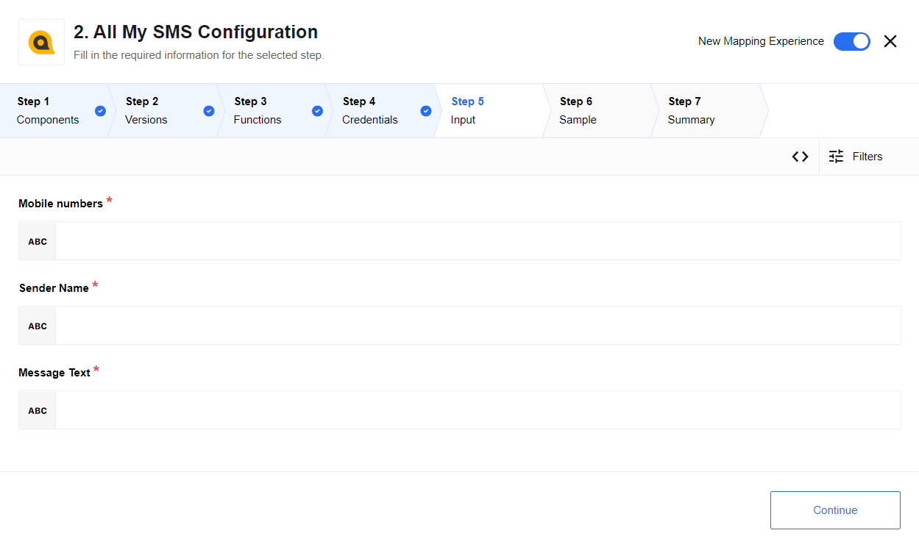Click the ABC type badge for Mobile numbers
Viewport: 919px width, 547px height.
coord(38,241)
